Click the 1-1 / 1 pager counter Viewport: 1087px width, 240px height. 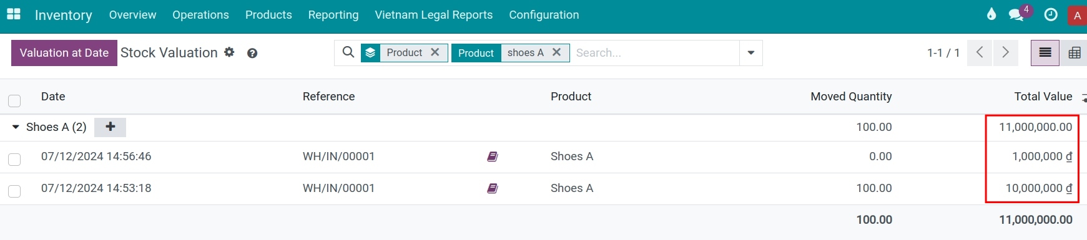pos(943,53)
